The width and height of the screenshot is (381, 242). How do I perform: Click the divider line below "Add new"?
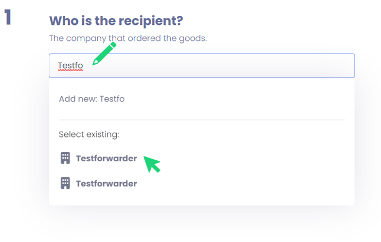(202, 120)
